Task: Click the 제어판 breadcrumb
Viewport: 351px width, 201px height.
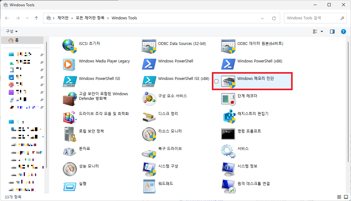Action: 63,18
